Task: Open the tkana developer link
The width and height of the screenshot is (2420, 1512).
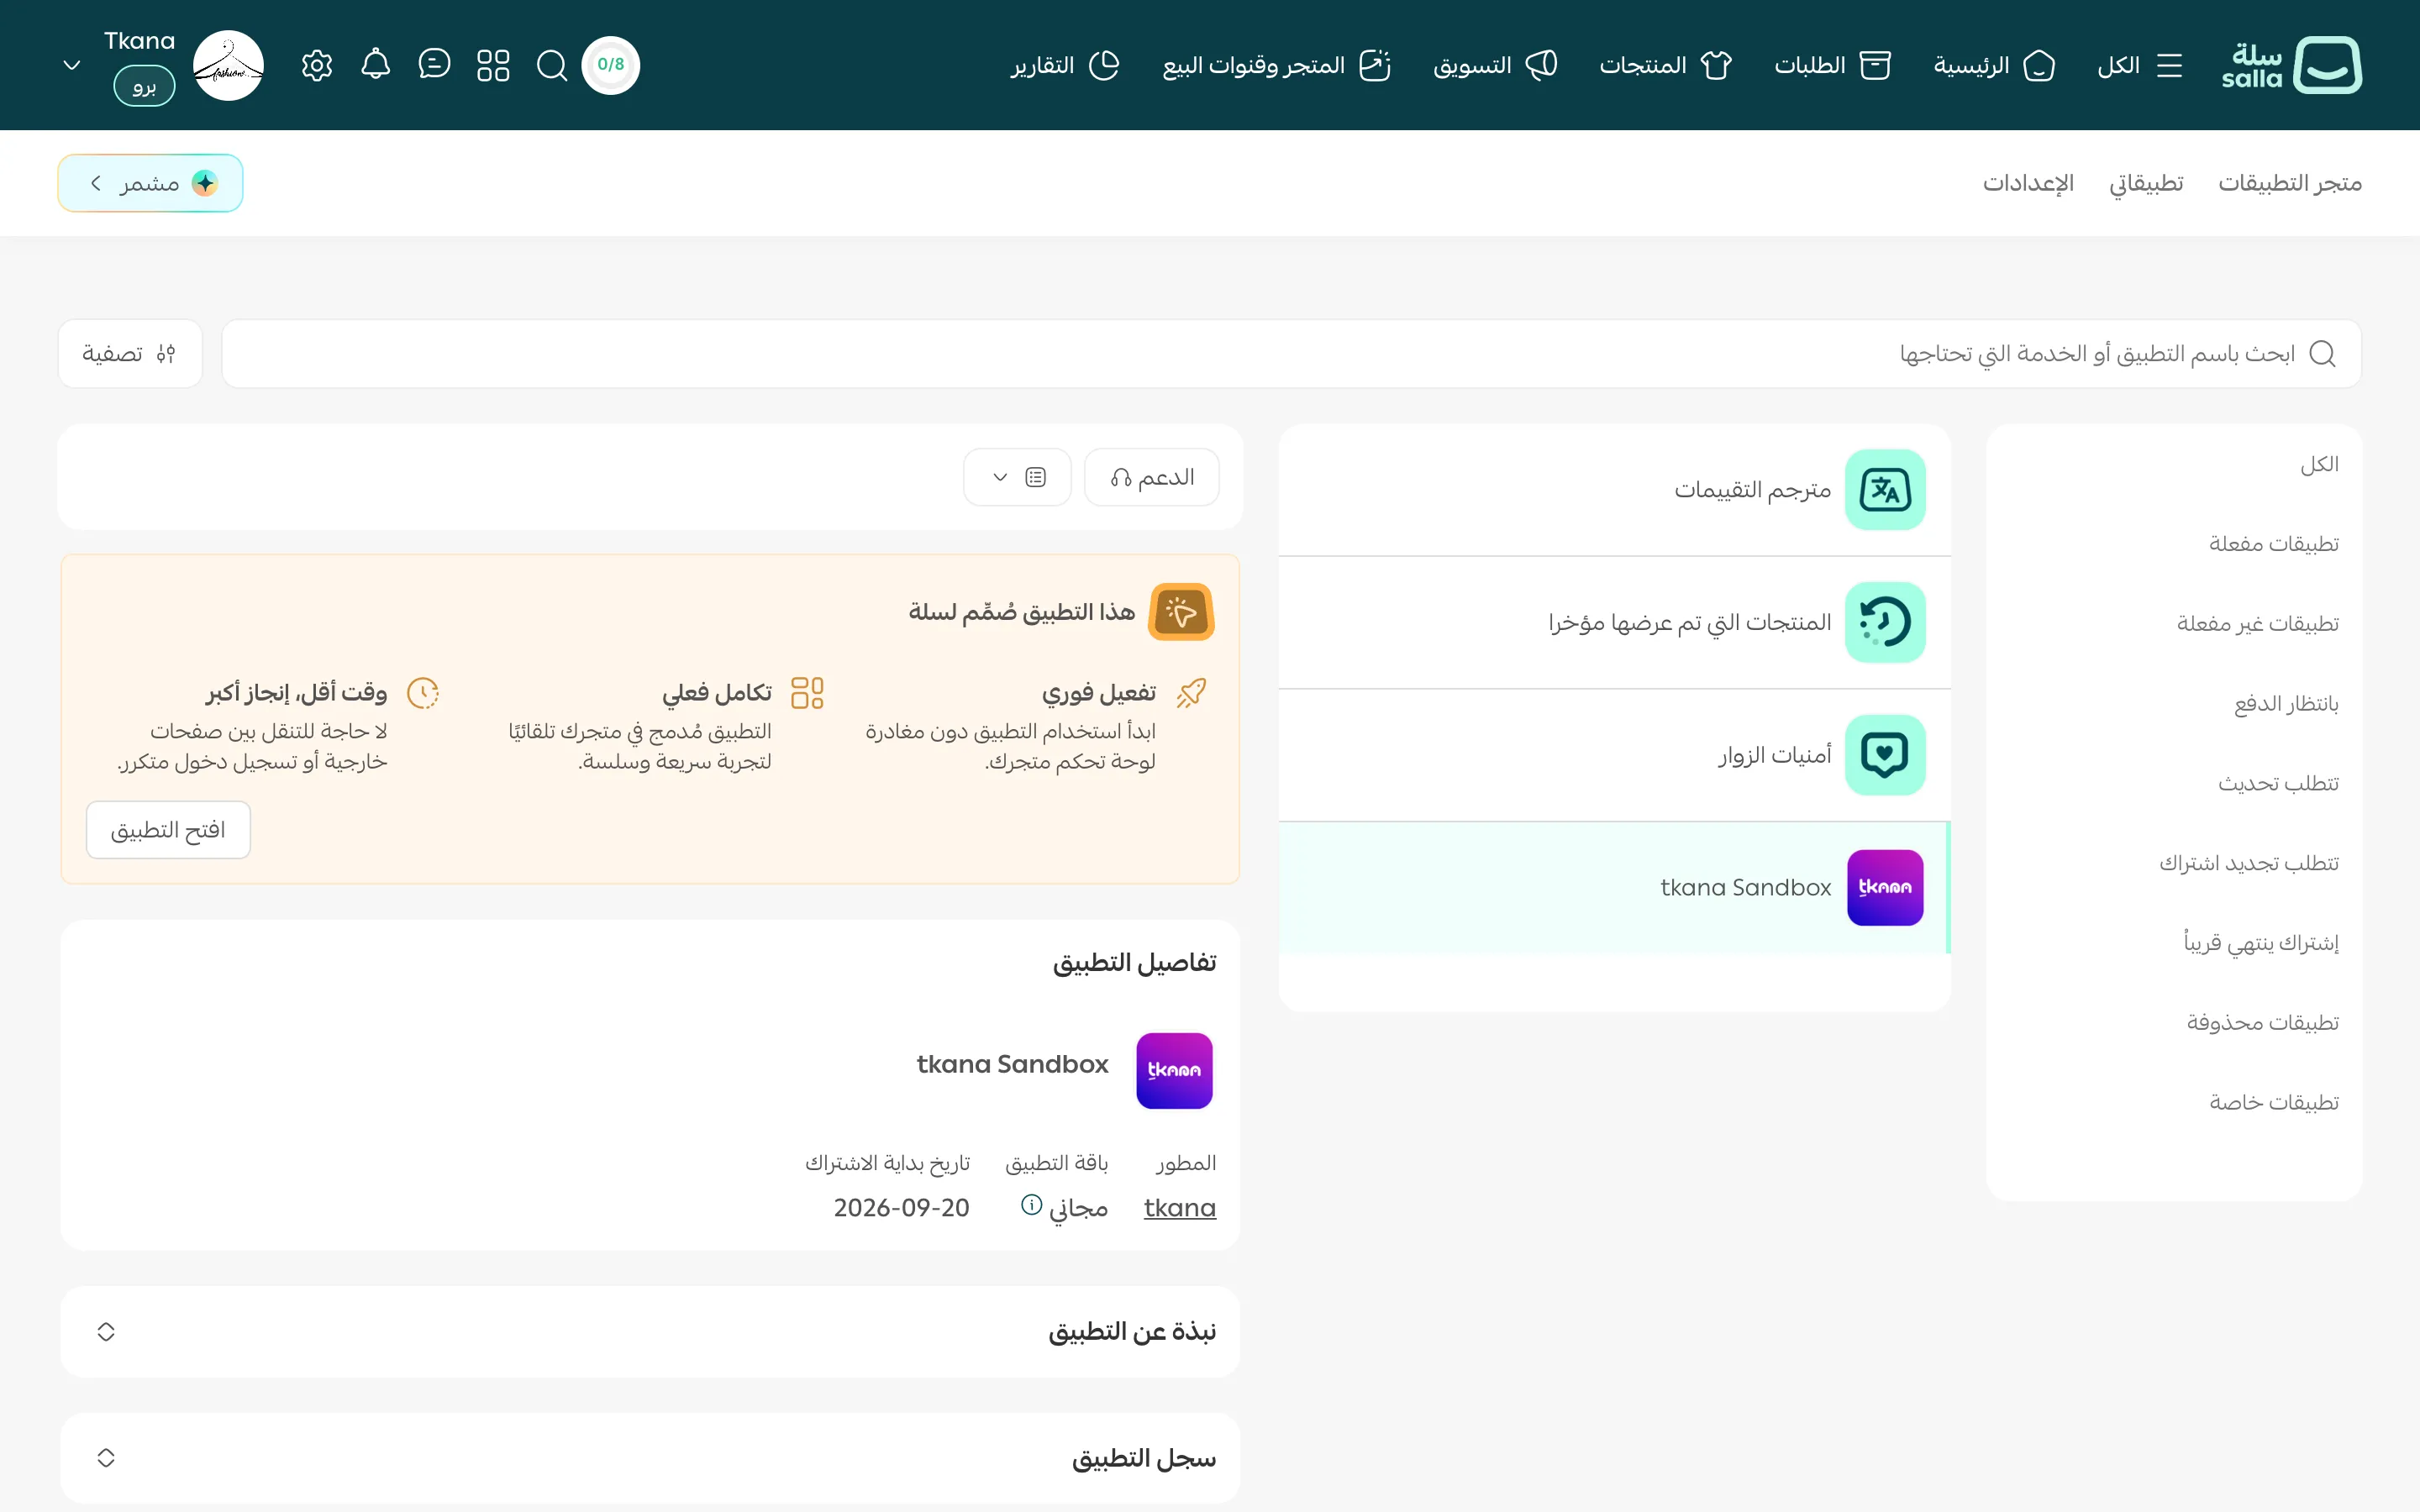Action: coord(1180,1208)
